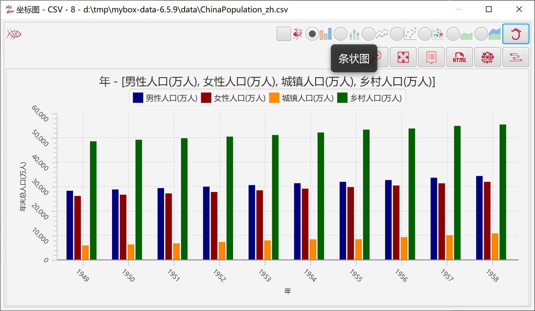Click the y-axis value 60,000
The image size is (535, 311).
(40, 113)
